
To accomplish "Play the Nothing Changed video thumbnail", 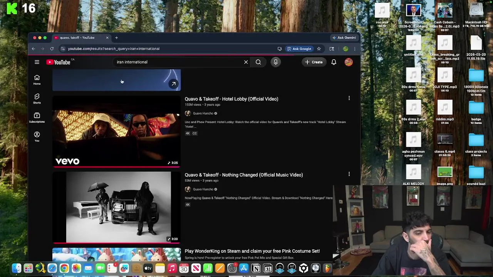I will [116, 207].
